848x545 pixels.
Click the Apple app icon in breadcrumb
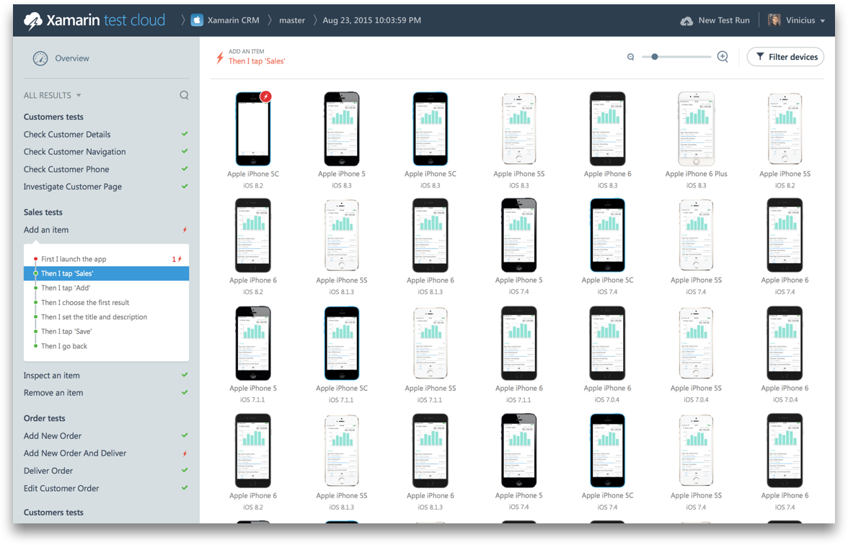[x=198, y=20]
